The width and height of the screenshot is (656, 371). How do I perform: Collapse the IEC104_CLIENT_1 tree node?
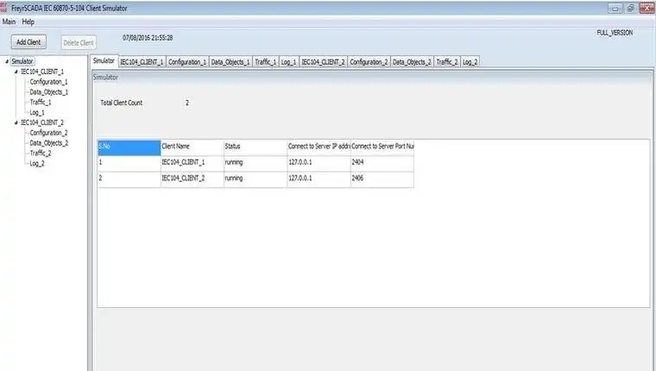coord(16,72)
